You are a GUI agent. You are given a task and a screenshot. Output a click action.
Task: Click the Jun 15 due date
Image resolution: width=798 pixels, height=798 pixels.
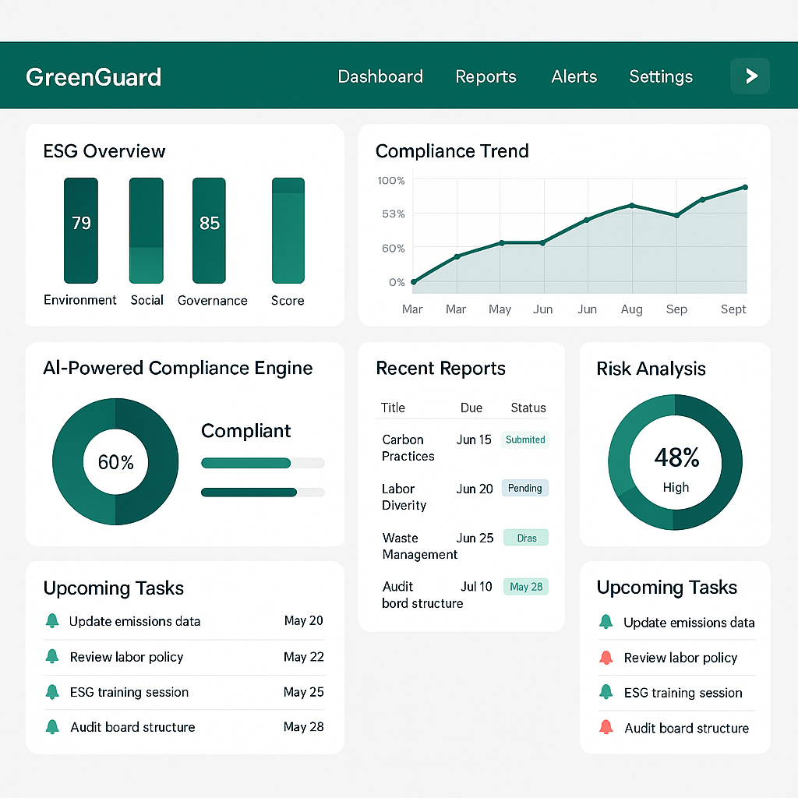click(x=474, y=440)
